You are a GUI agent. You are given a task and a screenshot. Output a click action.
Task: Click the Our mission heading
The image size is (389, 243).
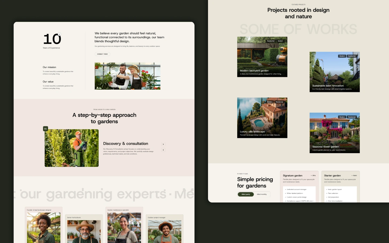(x=49, y=67)
